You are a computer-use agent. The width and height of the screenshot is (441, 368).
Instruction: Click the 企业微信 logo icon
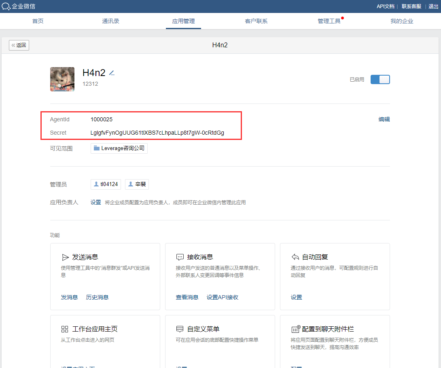click(6, 6)
